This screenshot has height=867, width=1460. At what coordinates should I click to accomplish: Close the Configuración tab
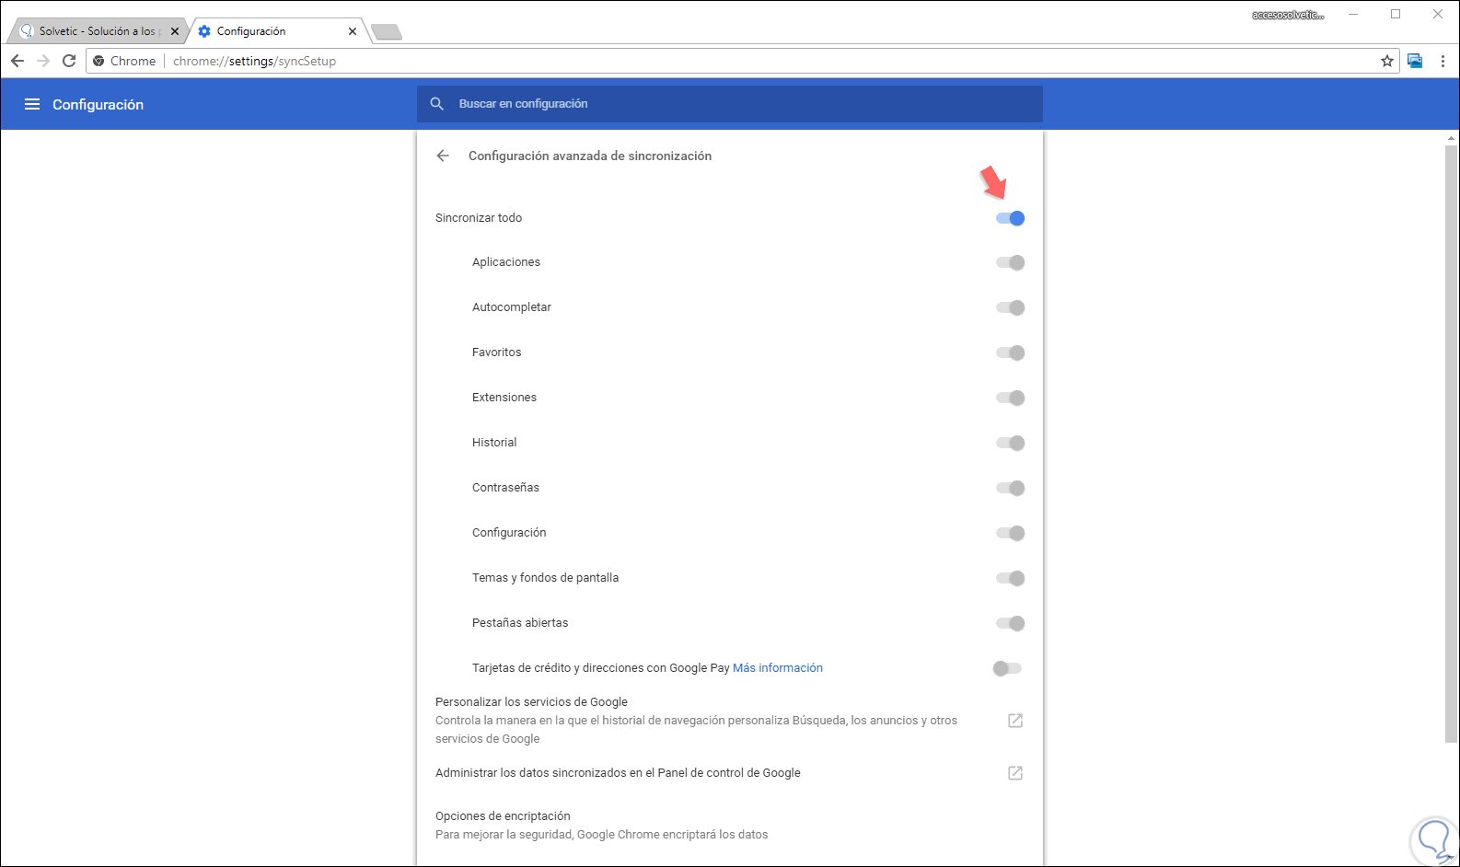[353, 31]
